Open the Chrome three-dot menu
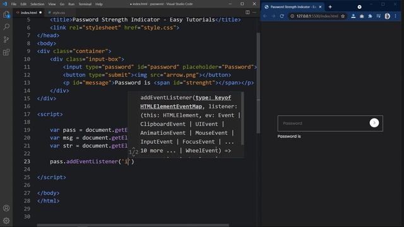The image size is (404, 227). pos(396,16)
